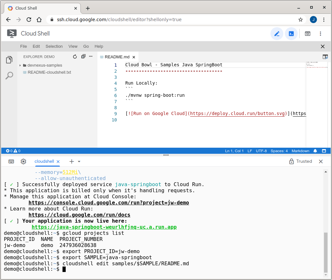Click the notifications bell in status bar

coord(315,151)
